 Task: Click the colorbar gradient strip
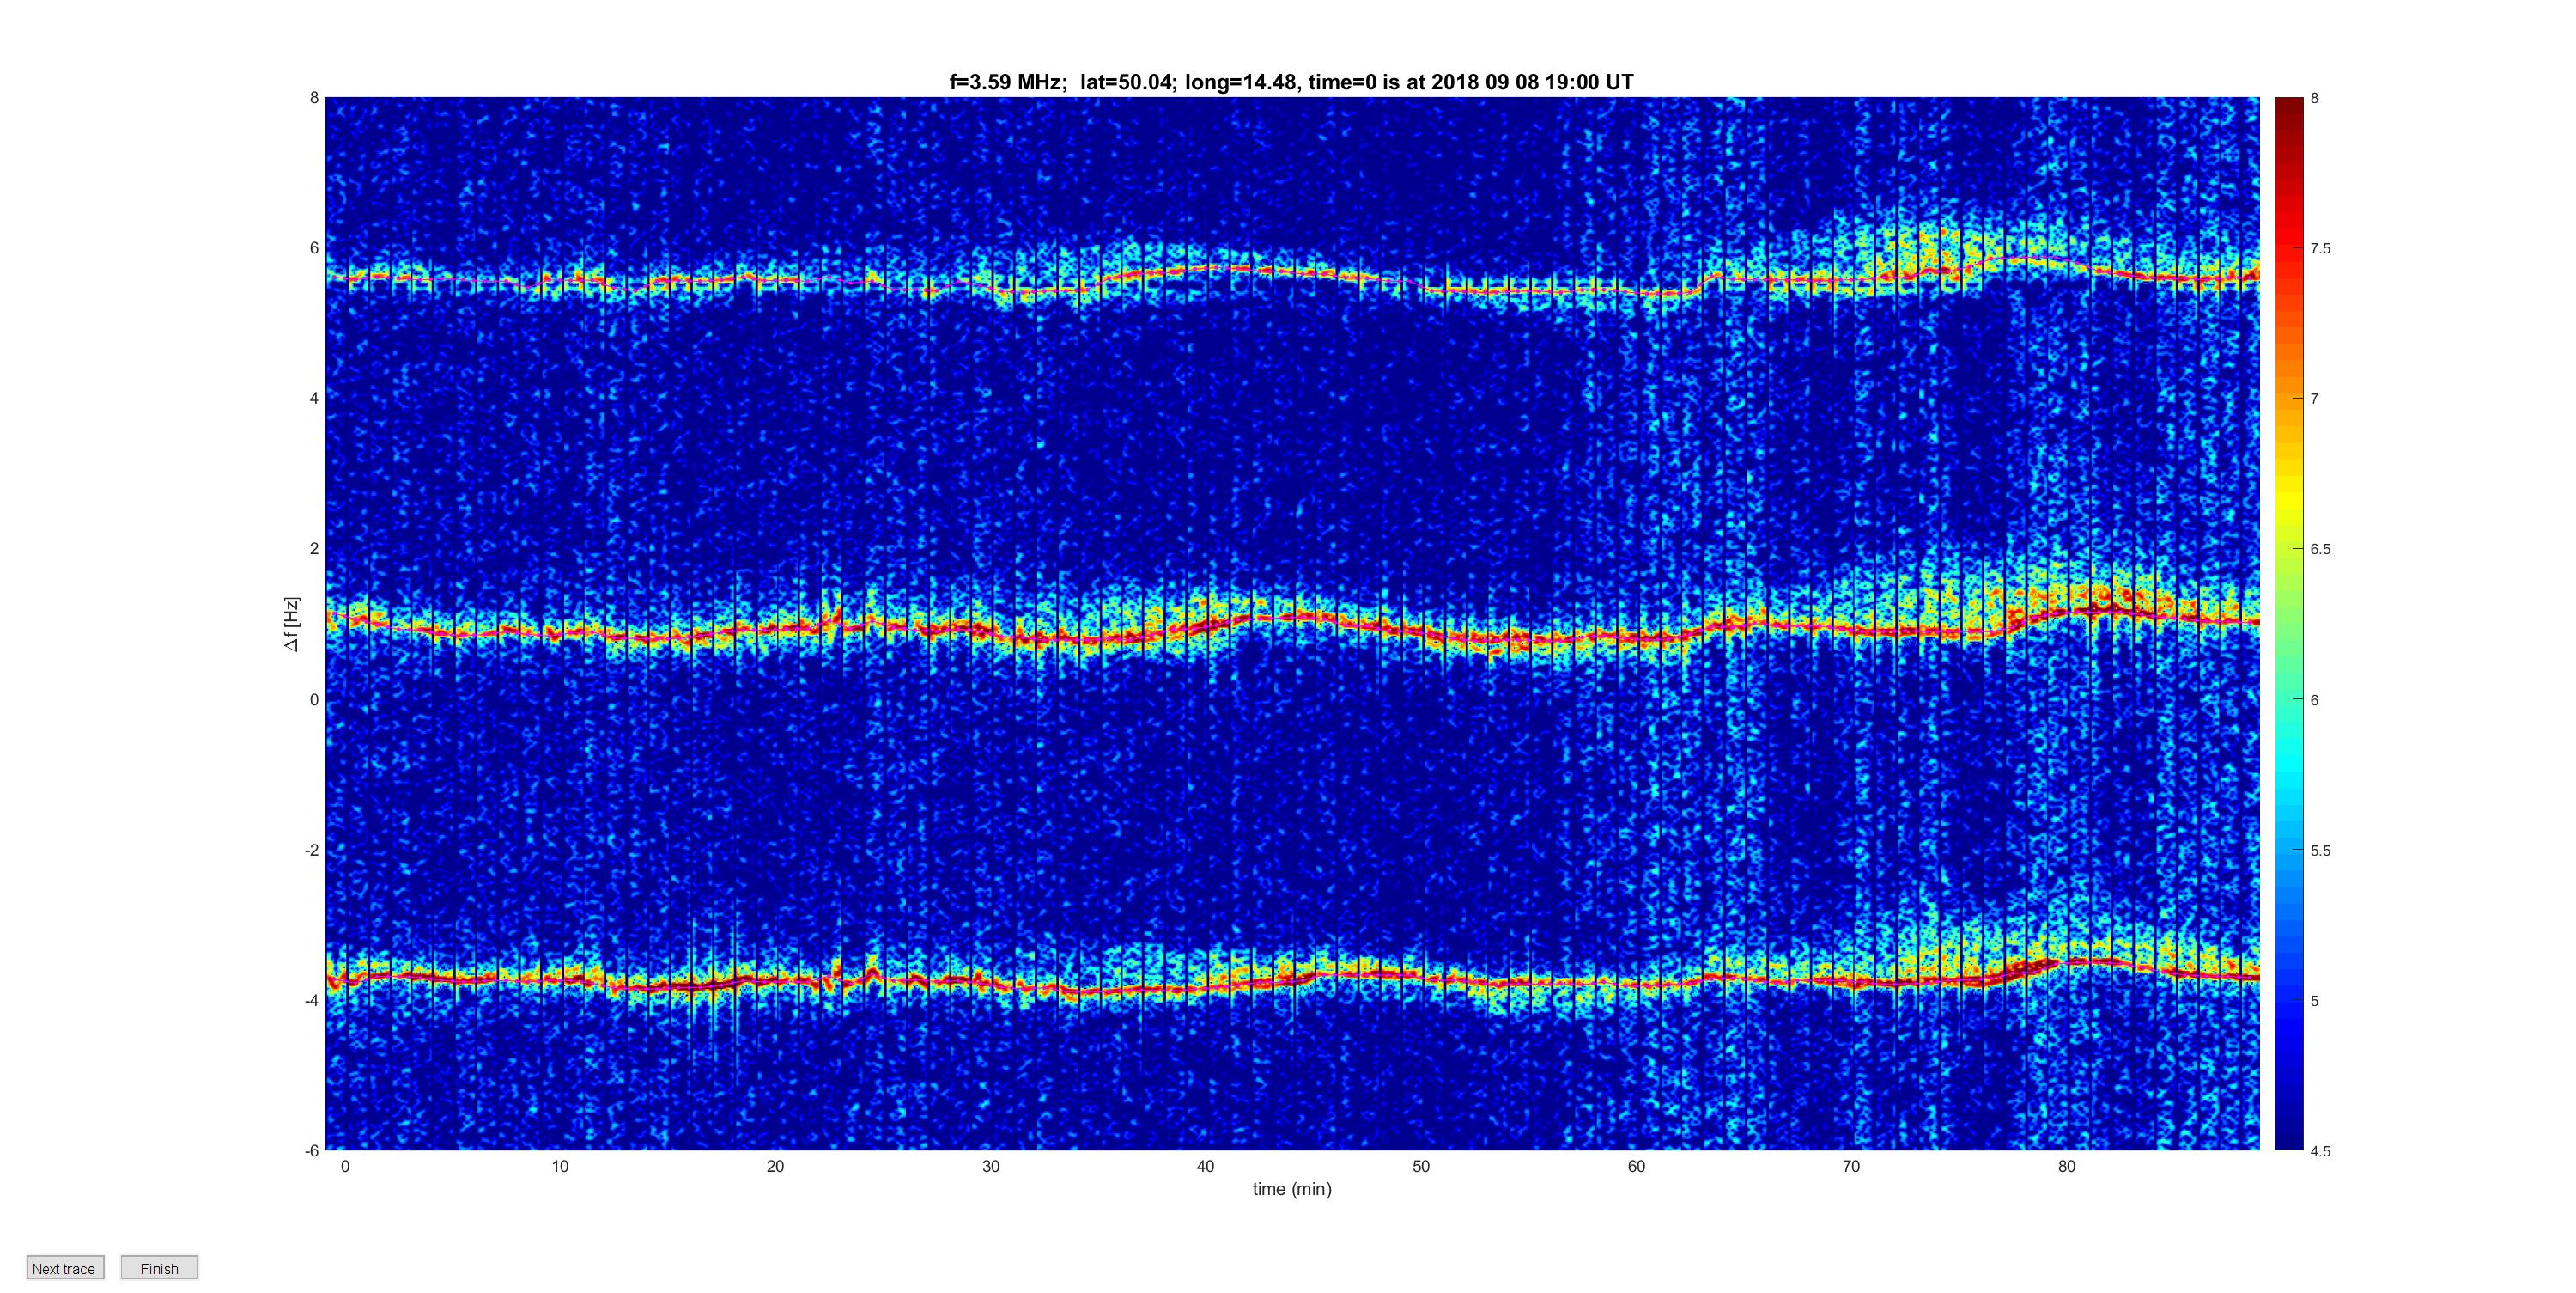[x=2289, y=624]
